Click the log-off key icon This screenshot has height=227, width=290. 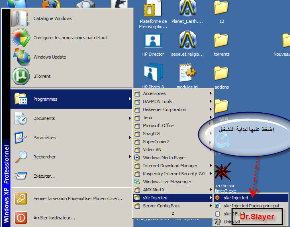tap(21, 199)
